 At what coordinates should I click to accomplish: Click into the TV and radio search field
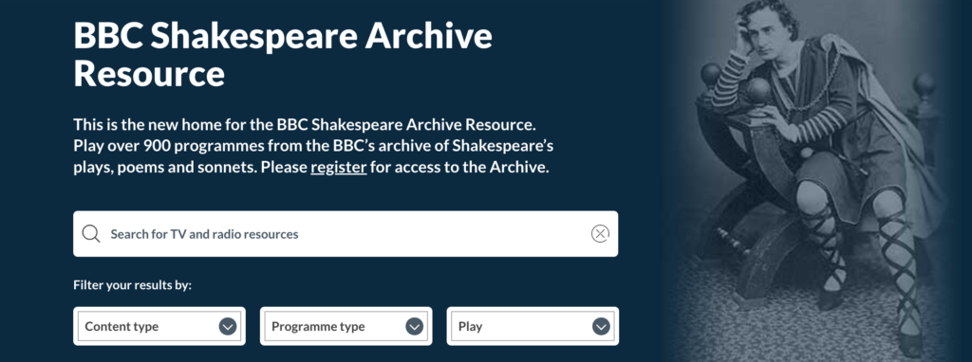pos(346,234)
